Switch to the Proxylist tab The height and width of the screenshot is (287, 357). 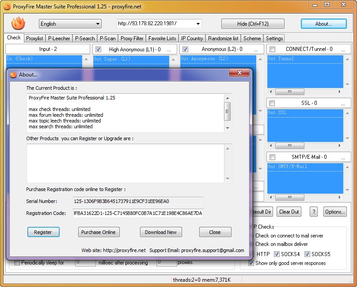[34, 38]
